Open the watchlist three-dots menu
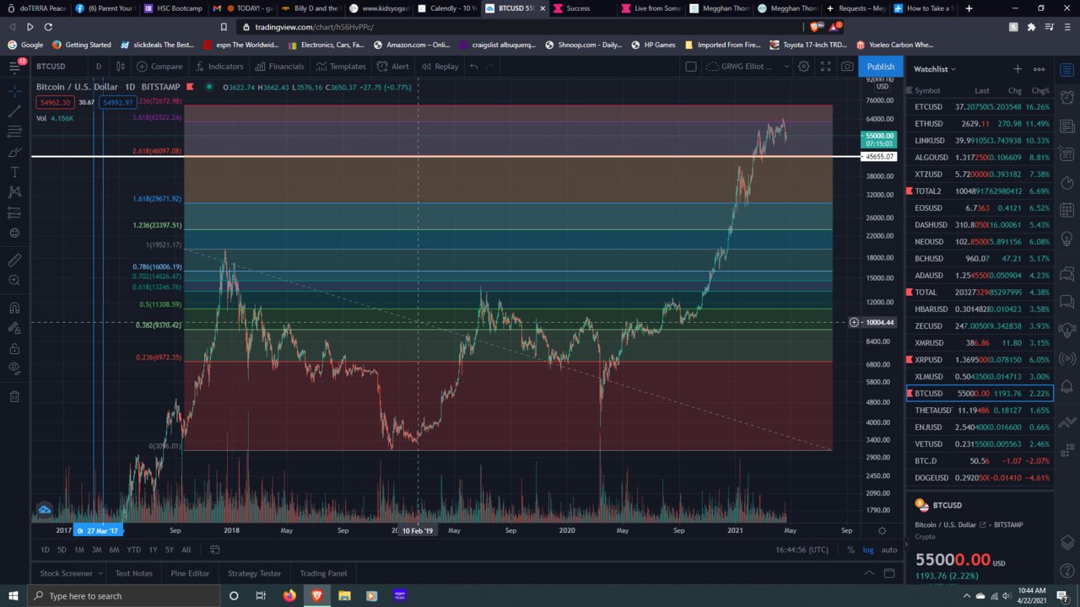This screenshot has height=607, width=1080. pyautogui.click(x=1039, y=69)
